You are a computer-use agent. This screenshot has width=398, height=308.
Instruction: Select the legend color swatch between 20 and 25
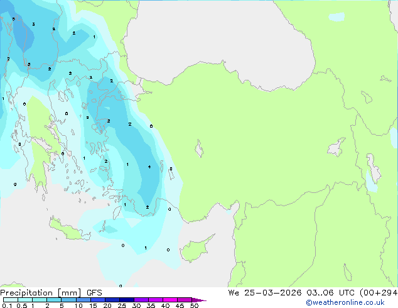[112, 300]
